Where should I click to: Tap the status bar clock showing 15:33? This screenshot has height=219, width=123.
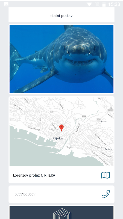pyautogui.click(x=114, y=4)
